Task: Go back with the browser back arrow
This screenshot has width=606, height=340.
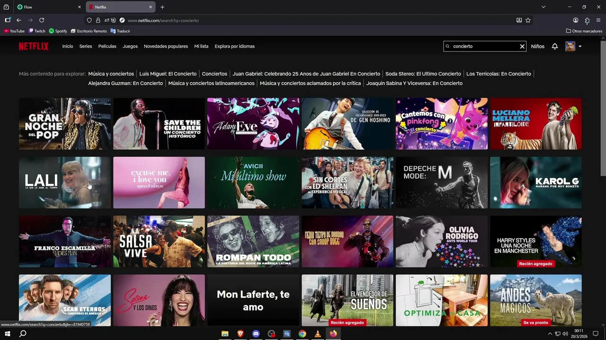Action: pos(19,20)
